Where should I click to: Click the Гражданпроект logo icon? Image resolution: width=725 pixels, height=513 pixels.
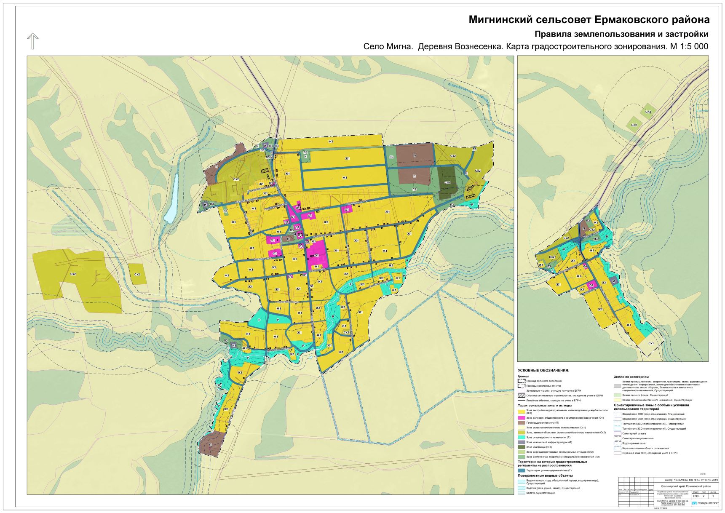tap(693, 503)
